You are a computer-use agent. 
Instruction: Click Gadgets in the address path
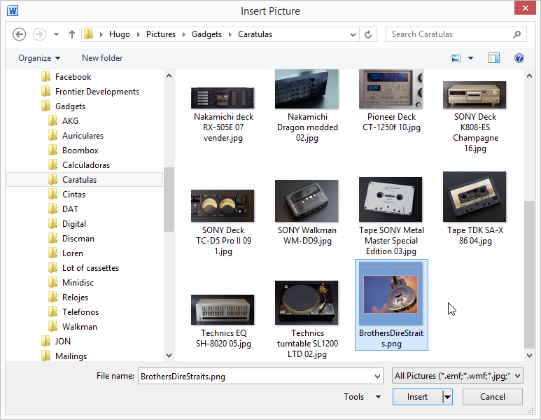(x=206, y=34)
